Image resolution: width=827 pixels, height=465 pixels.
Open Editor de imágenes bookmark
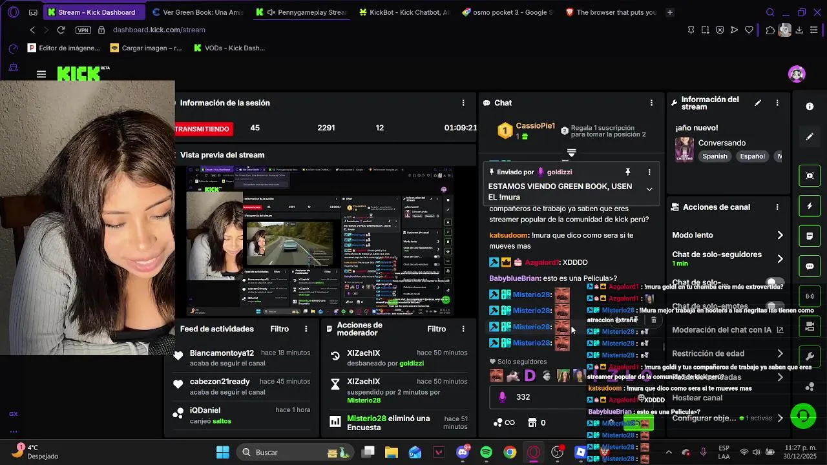pyautogui.click(x=64, y=48)
